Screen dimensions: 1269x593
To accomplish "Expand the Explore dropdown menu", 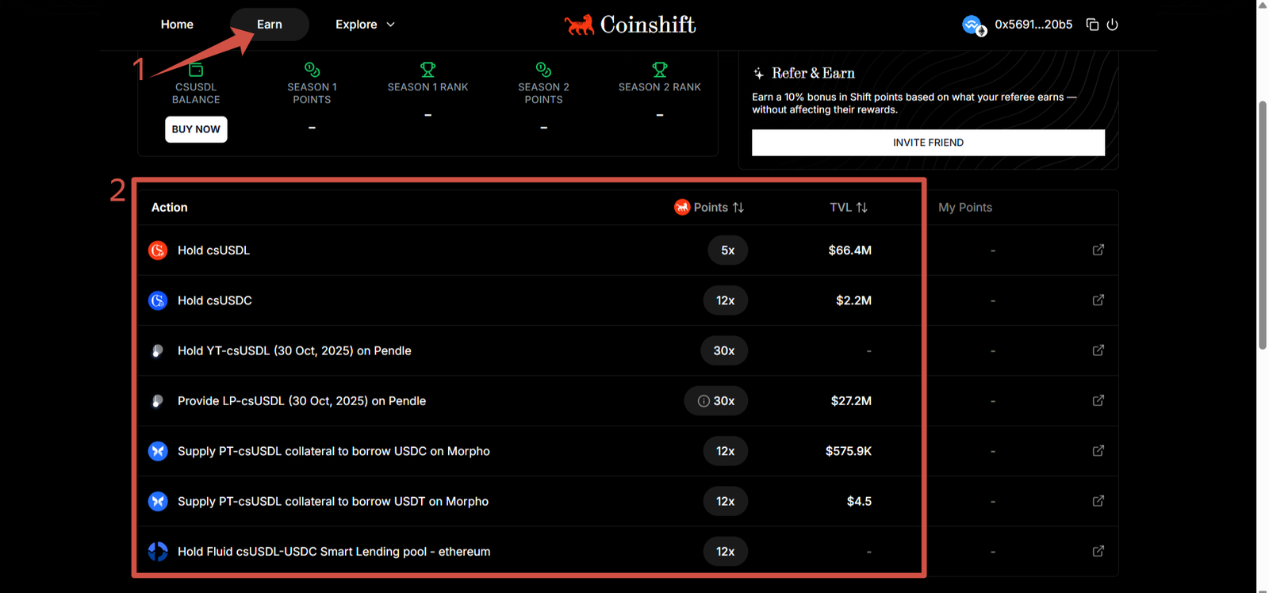I will tap(365, 25).
